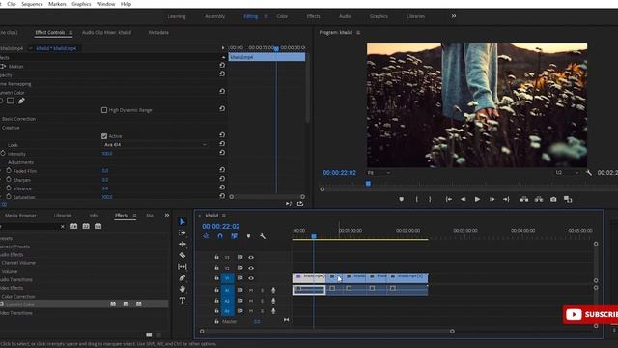
Task: Reset the Intensity parameter
Action: (222, 153)
